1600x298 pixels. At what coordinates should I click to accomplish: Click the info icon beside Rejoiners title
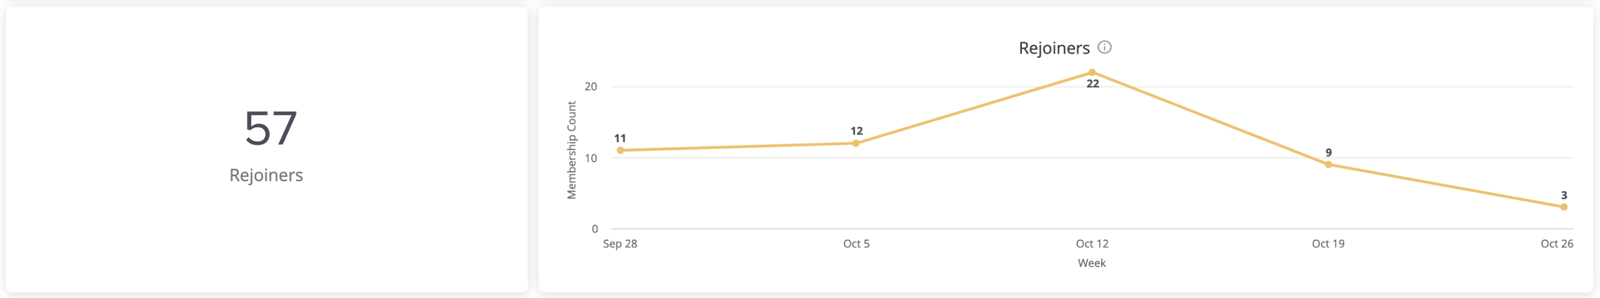1104,47
